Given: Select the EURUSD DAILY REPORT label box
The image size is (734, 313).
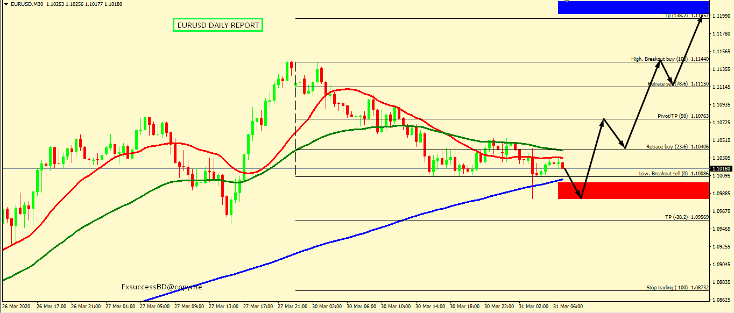Looking at the screenshot, I should pos(218,25).
